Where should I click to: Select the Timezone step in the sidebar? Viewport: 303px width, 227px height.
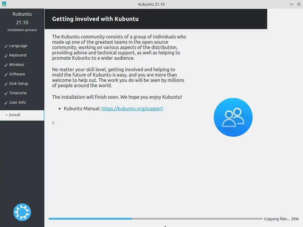pyautogui.click(x=18, y=93)
